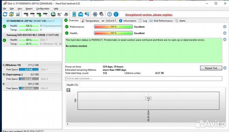Click the blue envelope email icon
This screenshot has height=132, width=229.
tap(80, 14)
